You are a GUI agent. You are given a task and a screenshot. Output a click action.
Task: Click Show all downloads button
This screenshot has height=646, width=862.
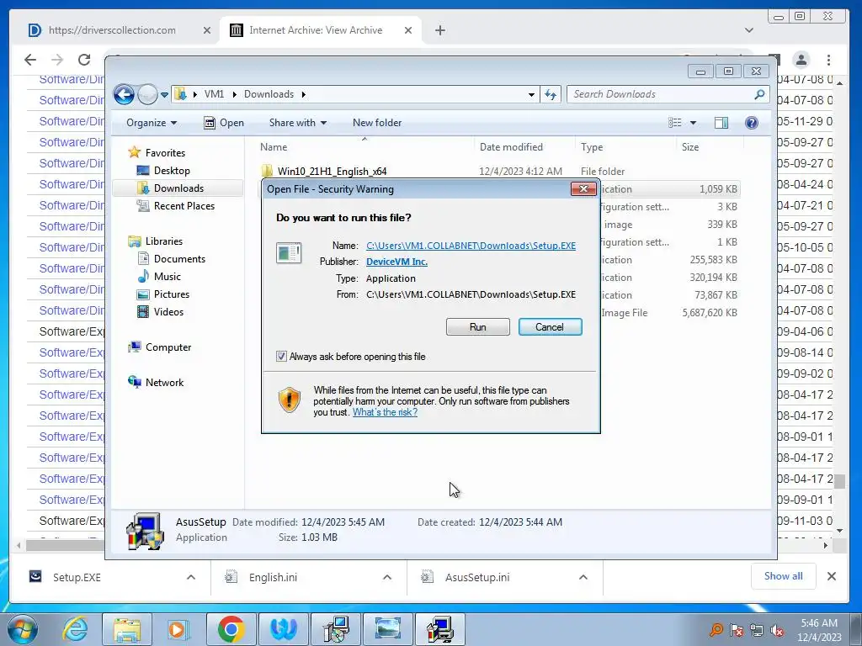point(784,576)
